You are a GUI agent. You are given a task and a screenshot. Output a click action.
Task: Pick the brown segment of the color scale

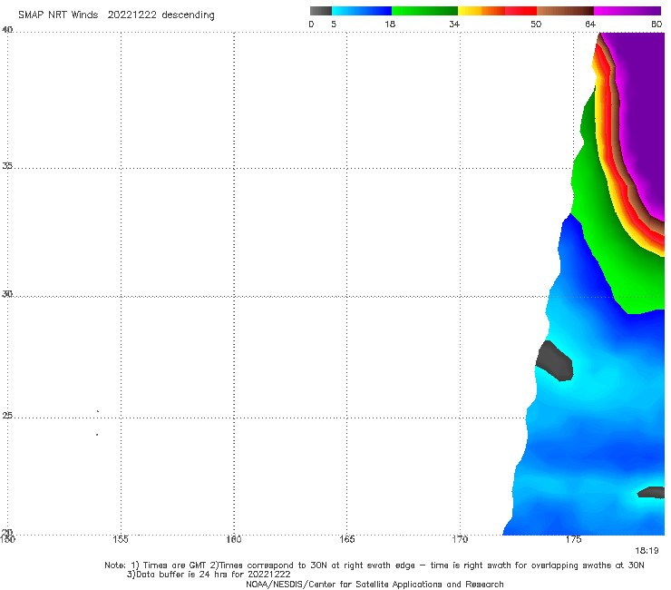[x=565, y=11]
